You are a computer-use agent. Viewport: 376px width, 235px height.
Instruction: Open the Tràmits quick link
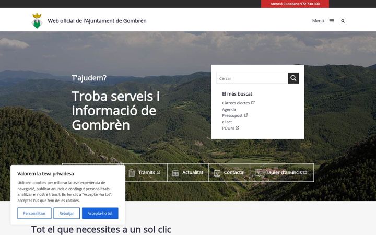pyautogui.click(x=146, y=173)
